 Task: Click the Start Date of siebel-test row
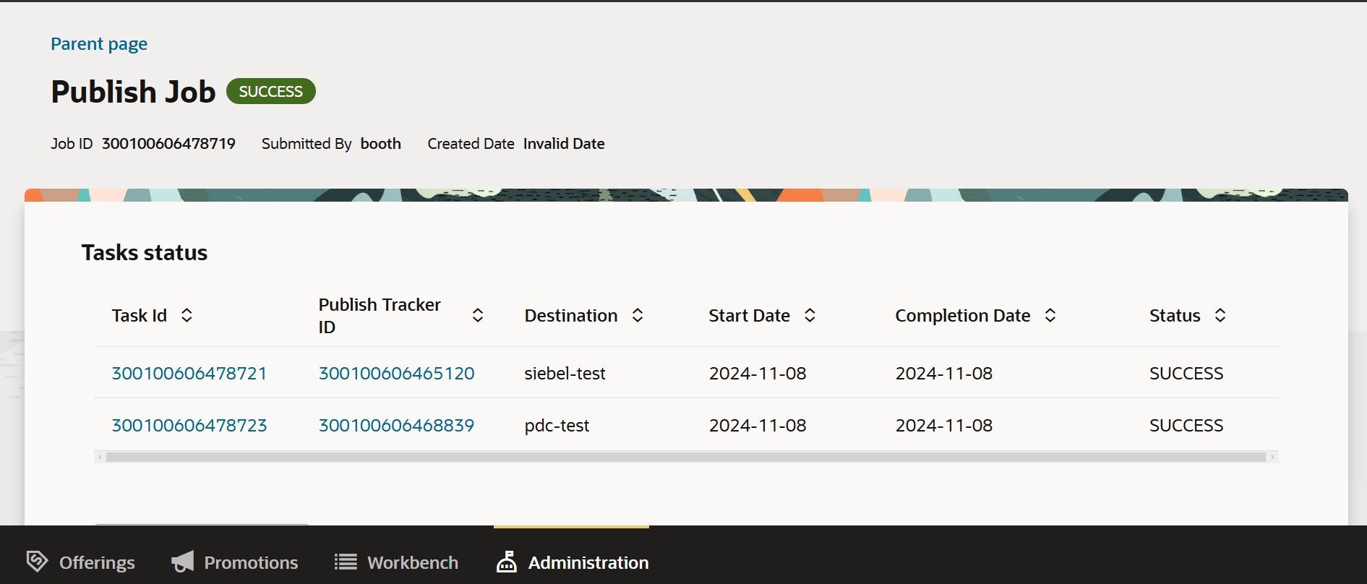(758, 373)
